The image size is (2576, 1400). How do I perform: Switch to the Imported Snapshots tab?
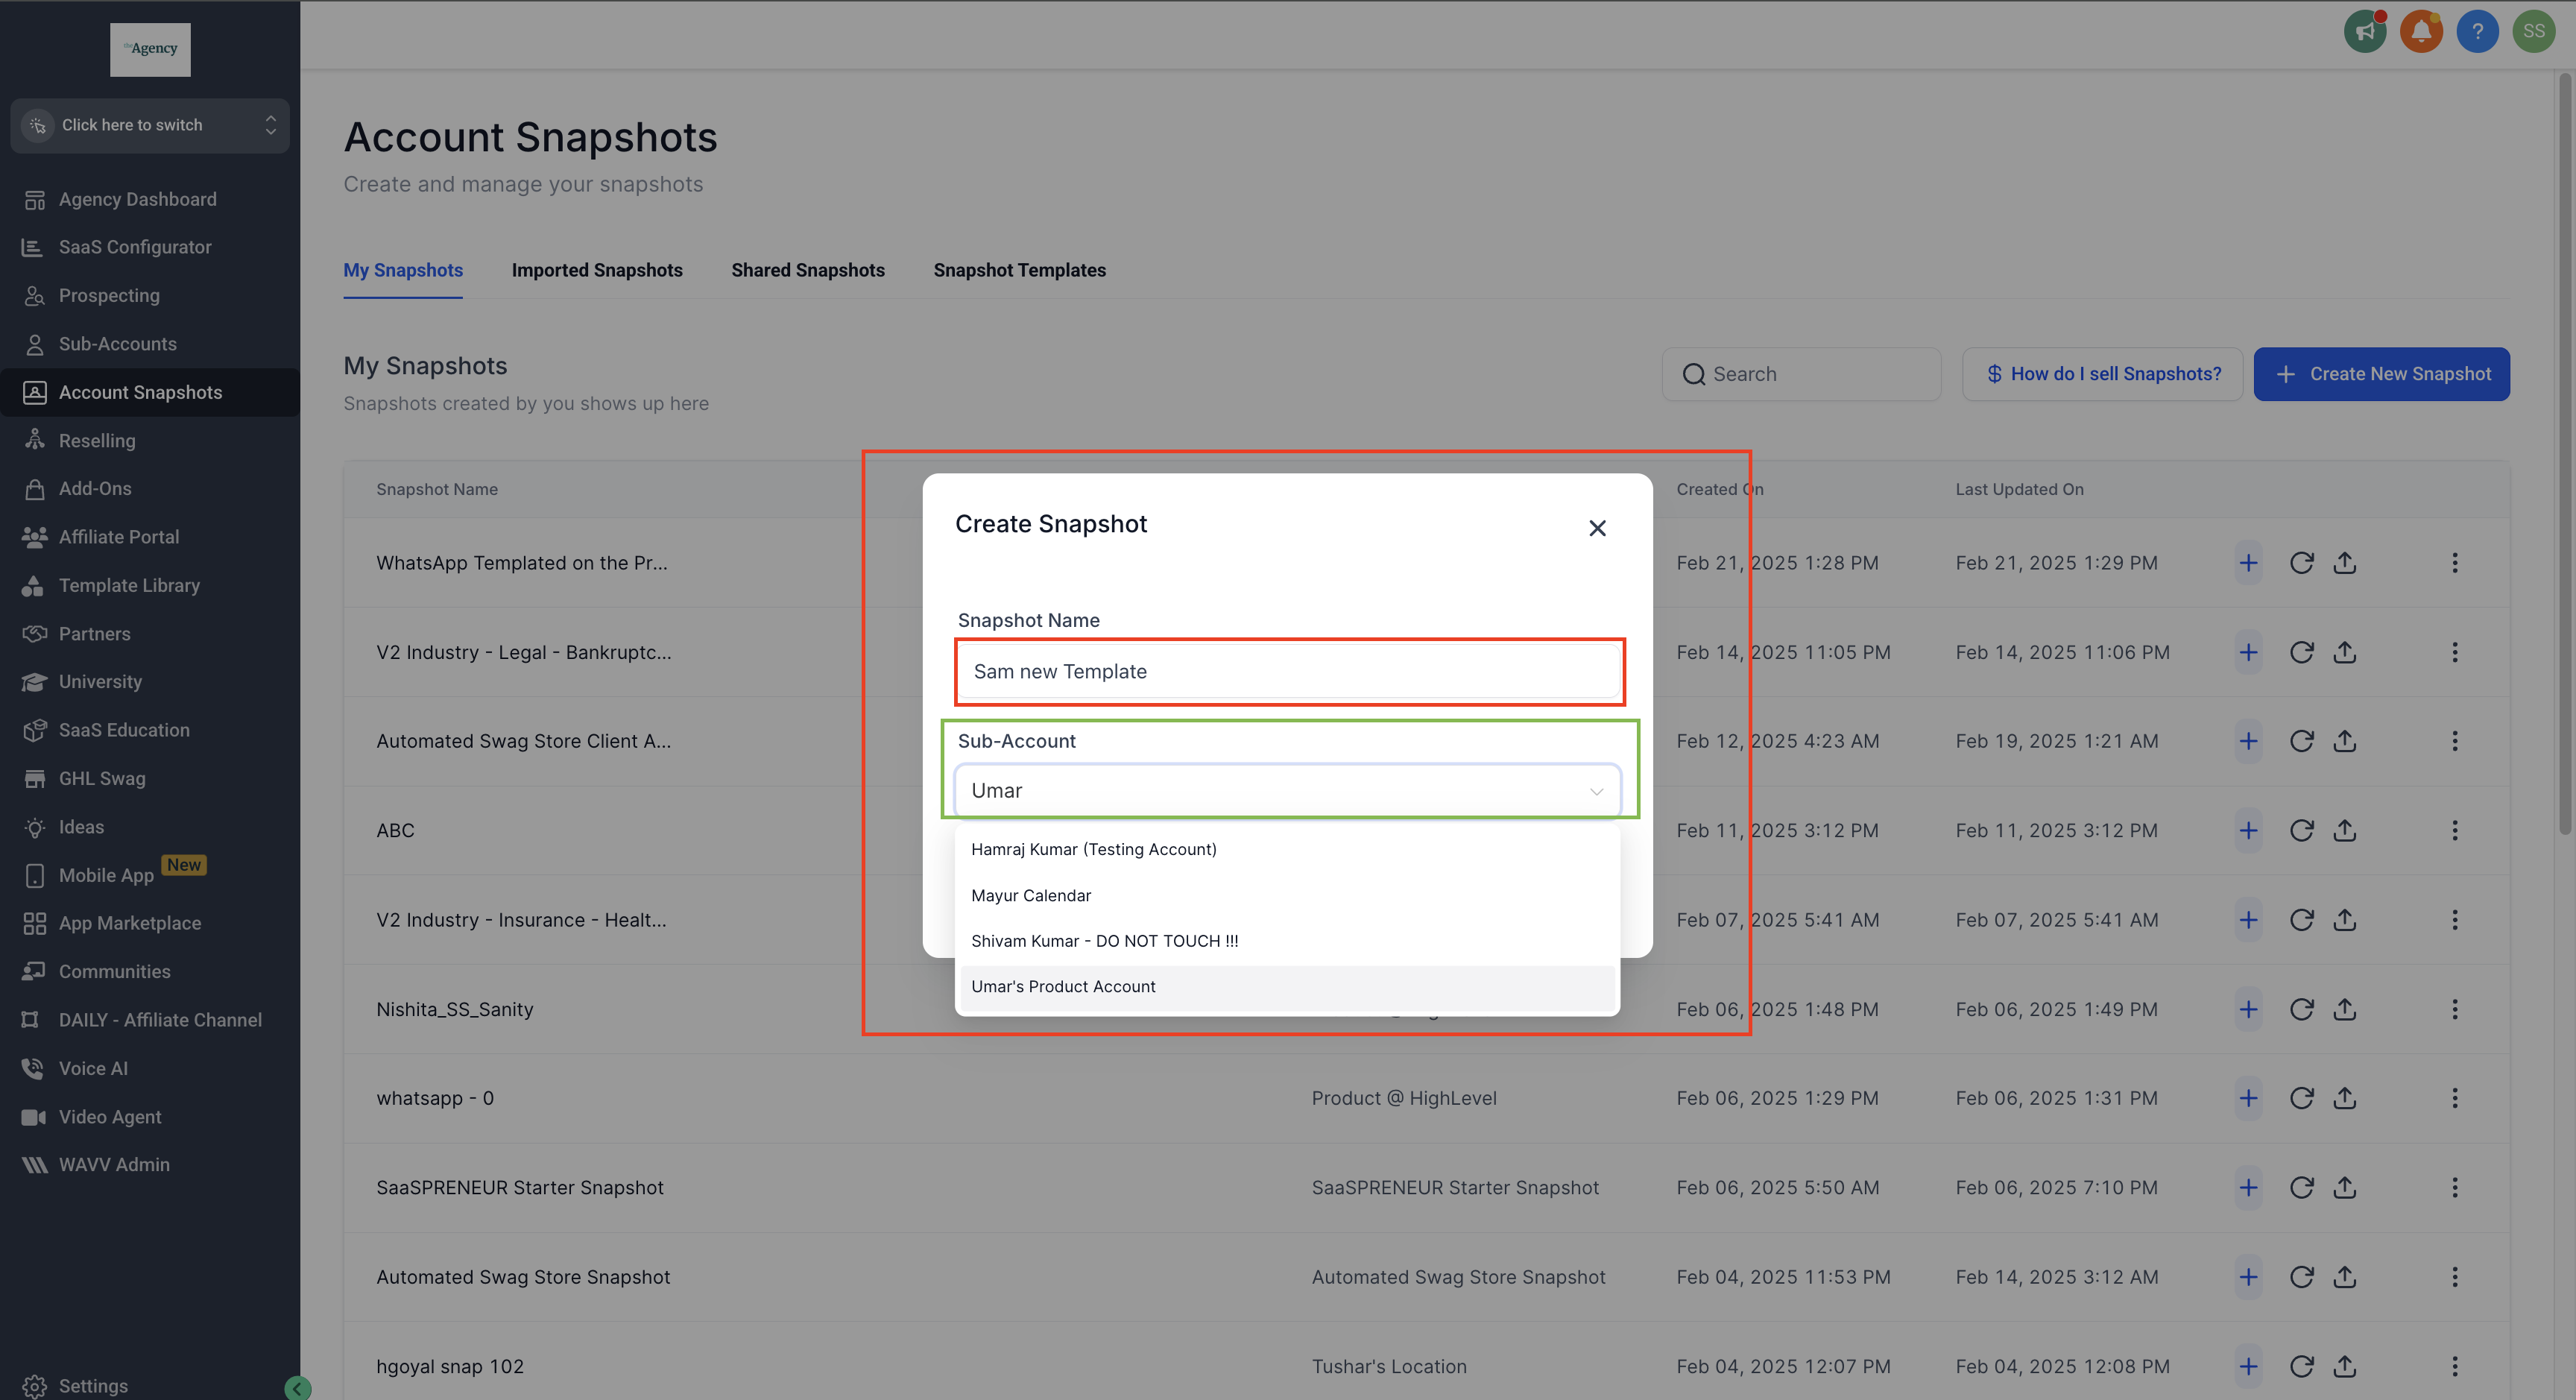[x=596, y=270]
